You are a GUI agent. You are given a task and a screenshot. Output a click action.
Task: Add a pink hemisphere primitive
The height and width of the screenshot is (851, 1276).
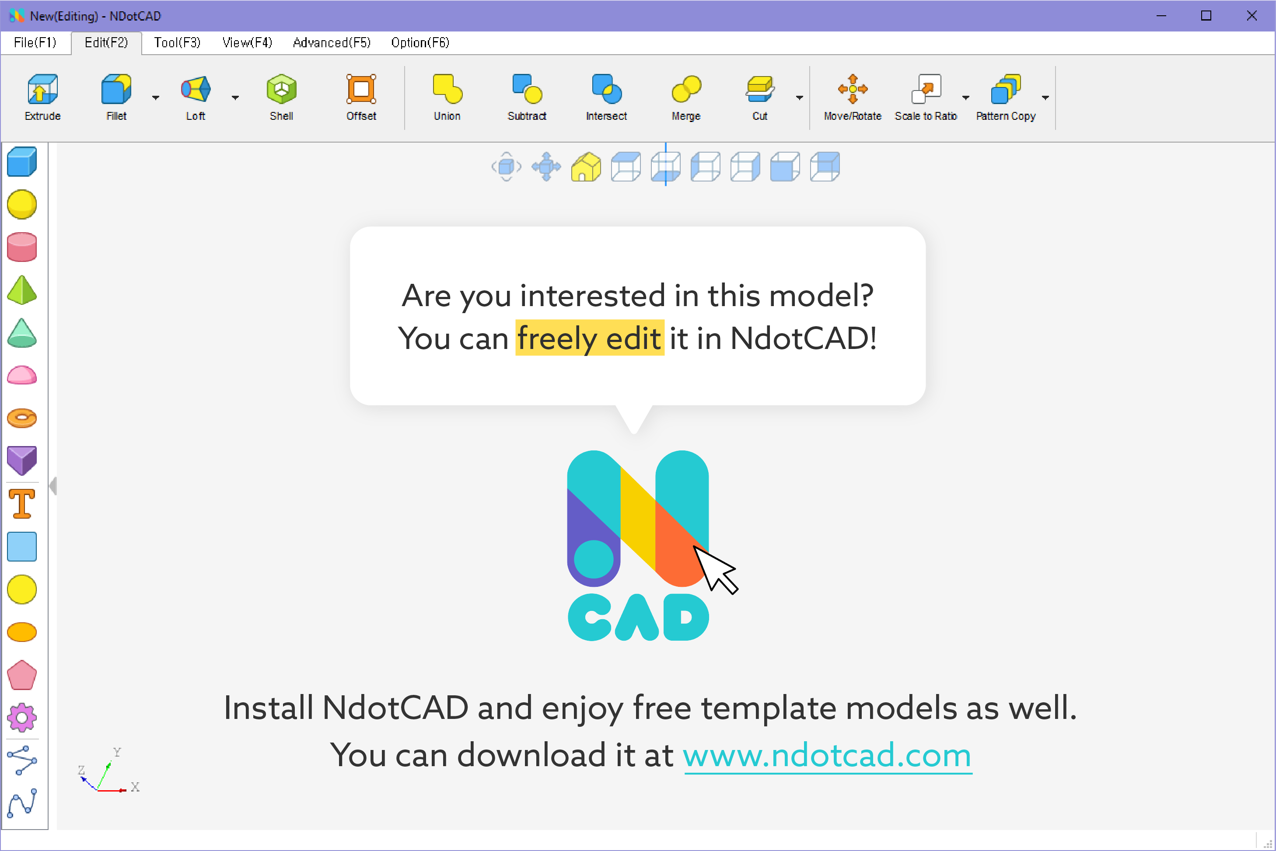pos(22,375)
